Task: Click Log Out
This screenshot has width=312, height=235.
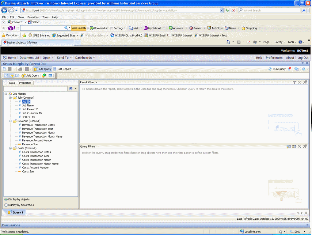Action: (303, 58)
